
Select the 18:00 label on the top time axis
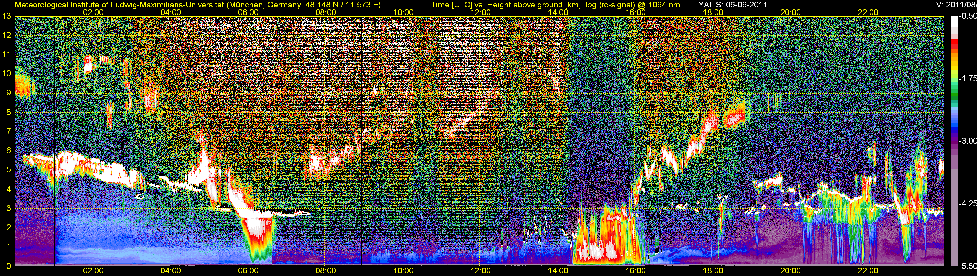[713, 12]
